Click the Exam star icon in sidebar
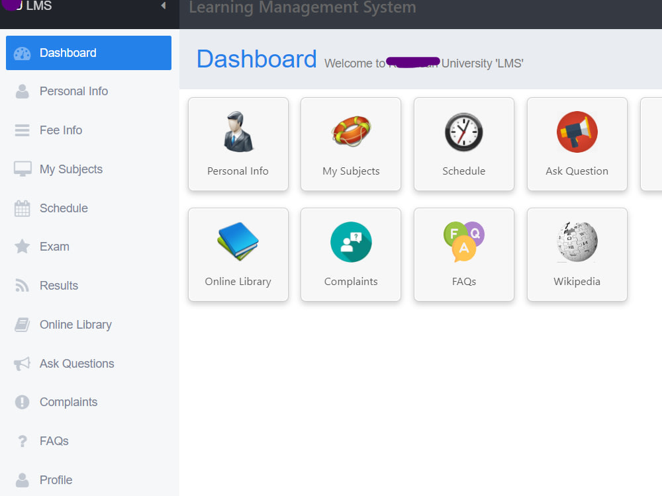 pyautogui.click(x=22, y=246)
